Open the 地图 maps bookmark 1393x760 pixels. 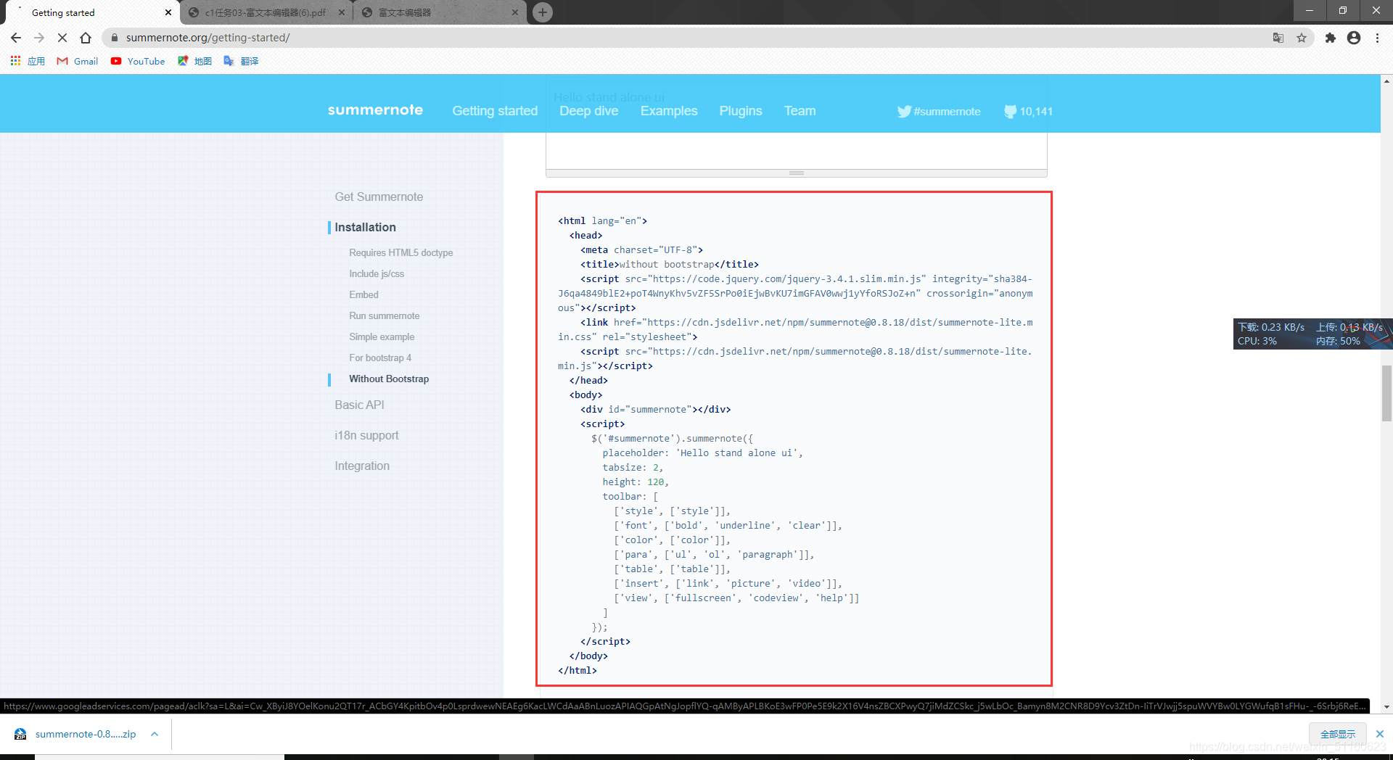coord(194,61)
